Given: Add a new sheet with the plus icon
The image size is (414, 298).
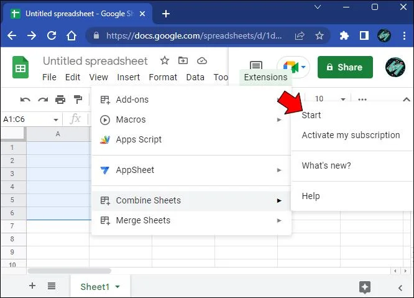Looking at the screenshot, I should tap(32, 286).
